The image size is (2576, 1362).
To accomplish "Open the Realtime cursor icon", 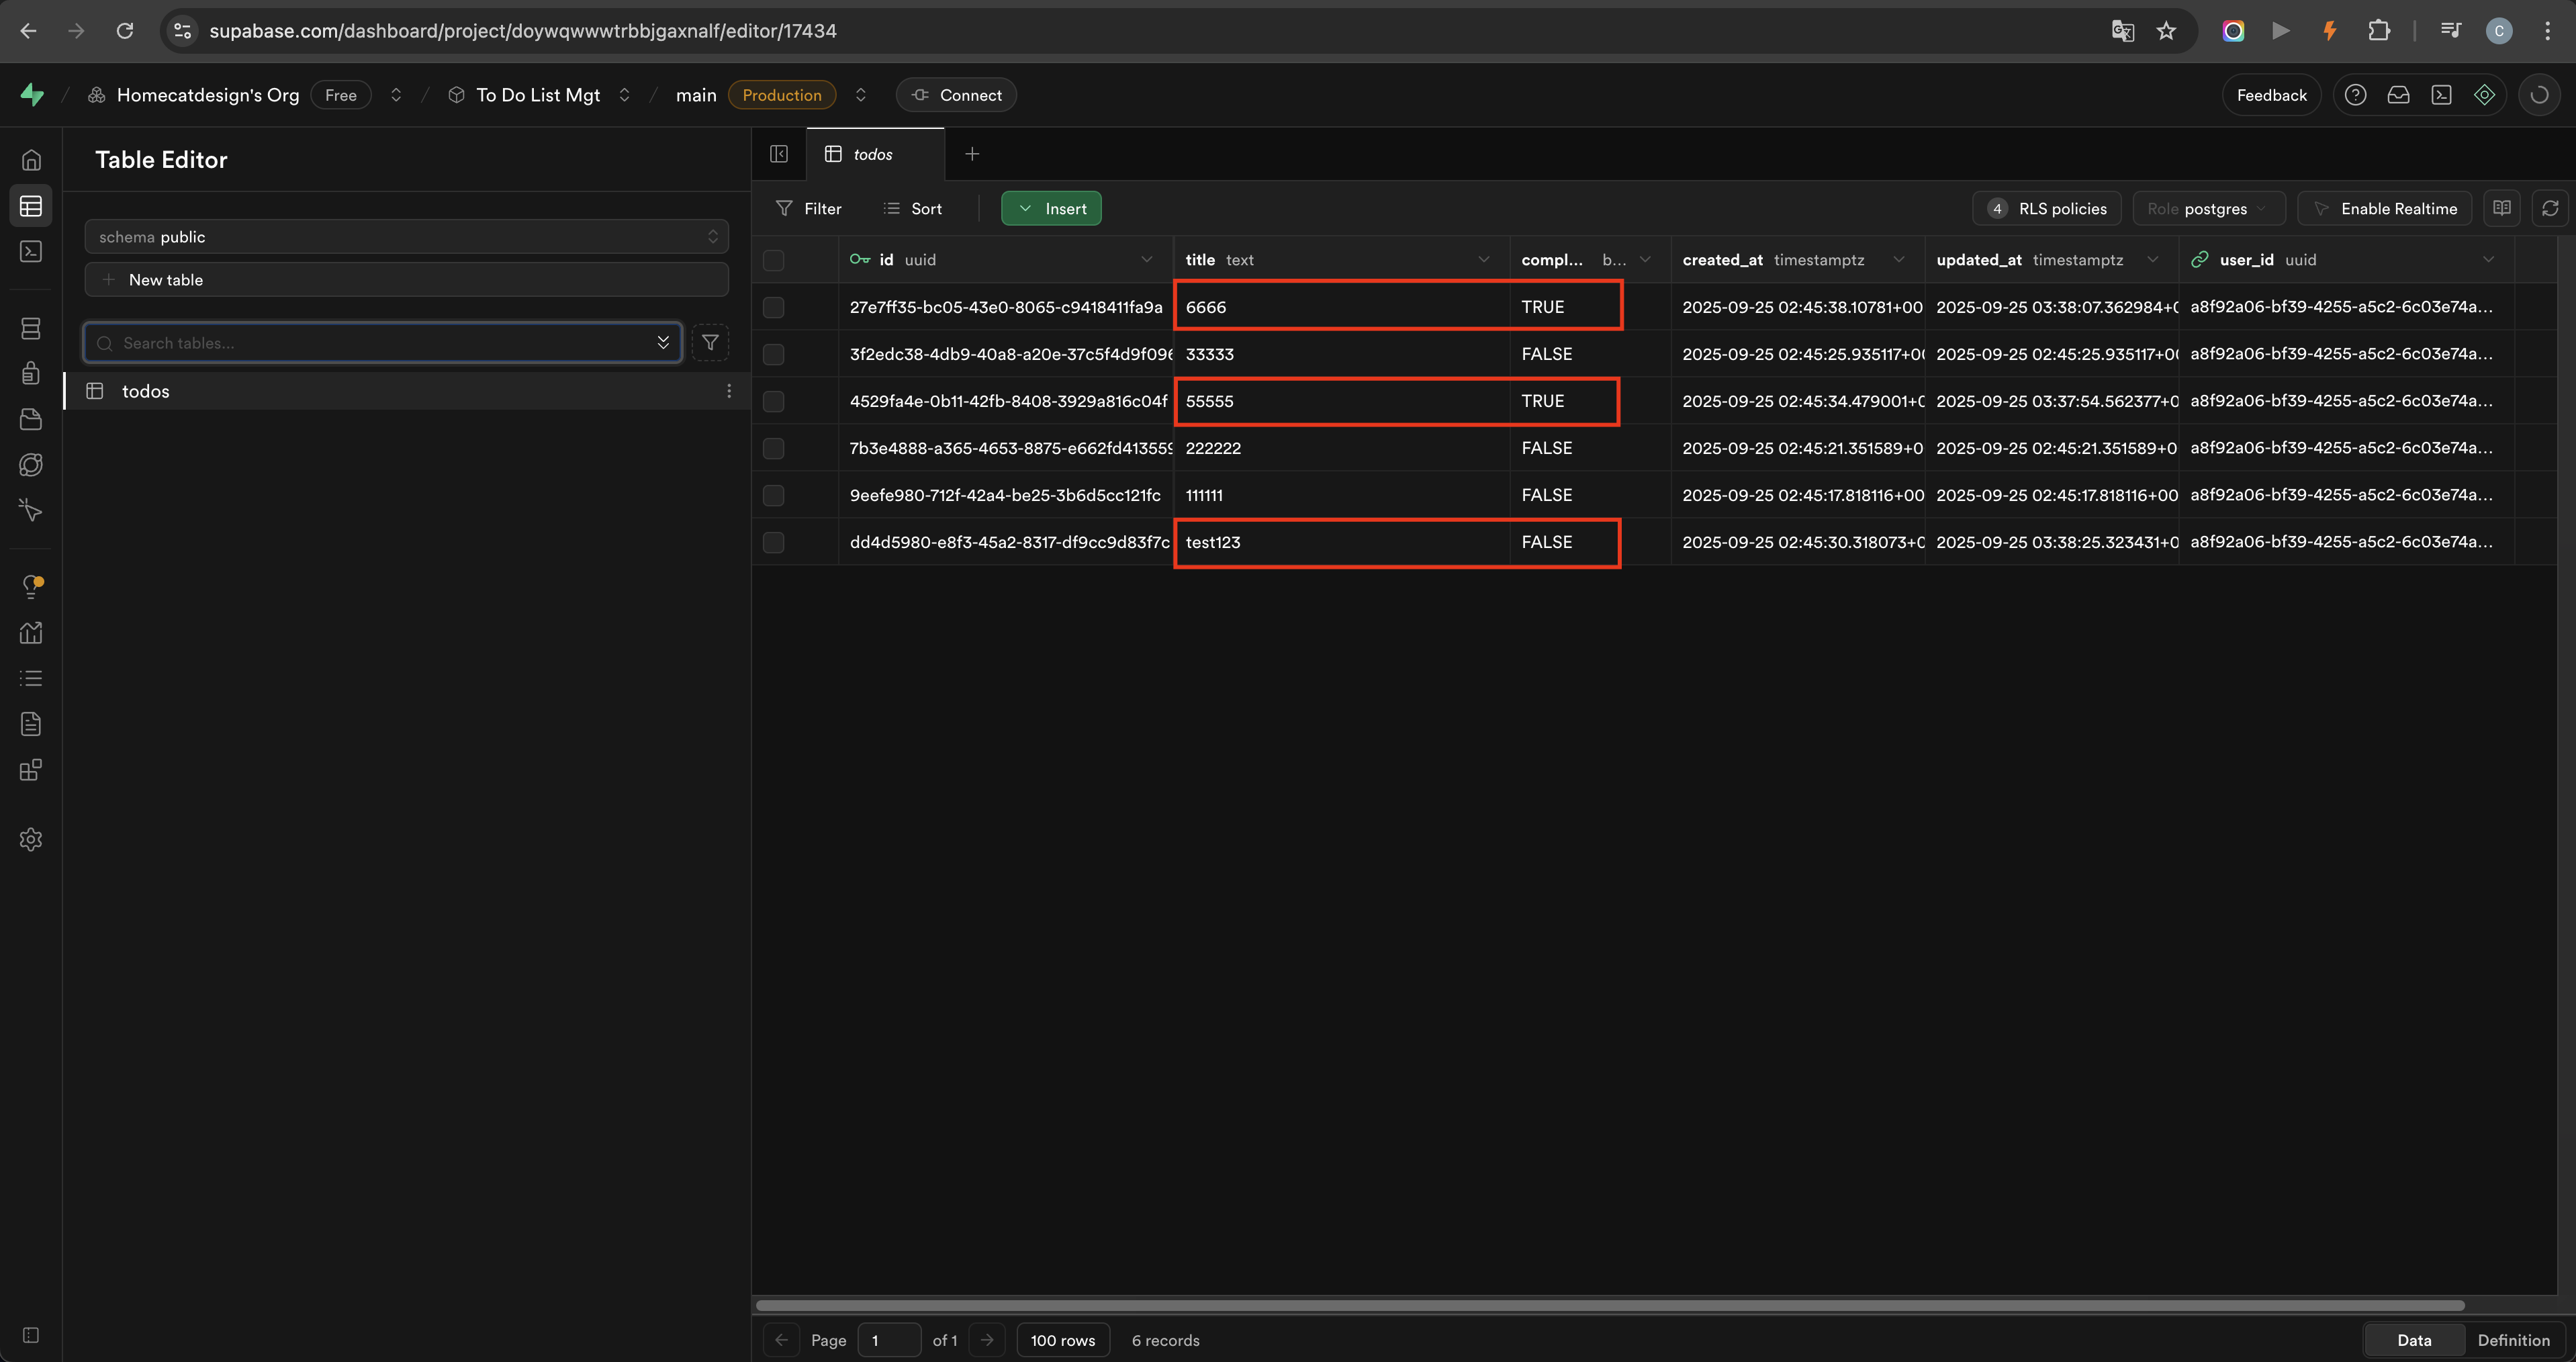I will point(31,511).
